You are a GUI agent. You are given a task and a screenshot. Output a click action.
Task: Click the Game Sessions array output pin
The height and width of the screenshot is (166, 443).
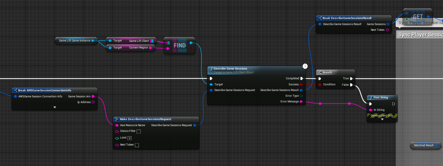click(x=388, y=24)
